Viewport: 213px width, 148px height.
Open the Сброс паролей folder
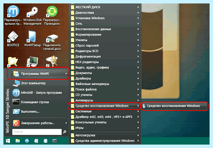coord(105,45)
